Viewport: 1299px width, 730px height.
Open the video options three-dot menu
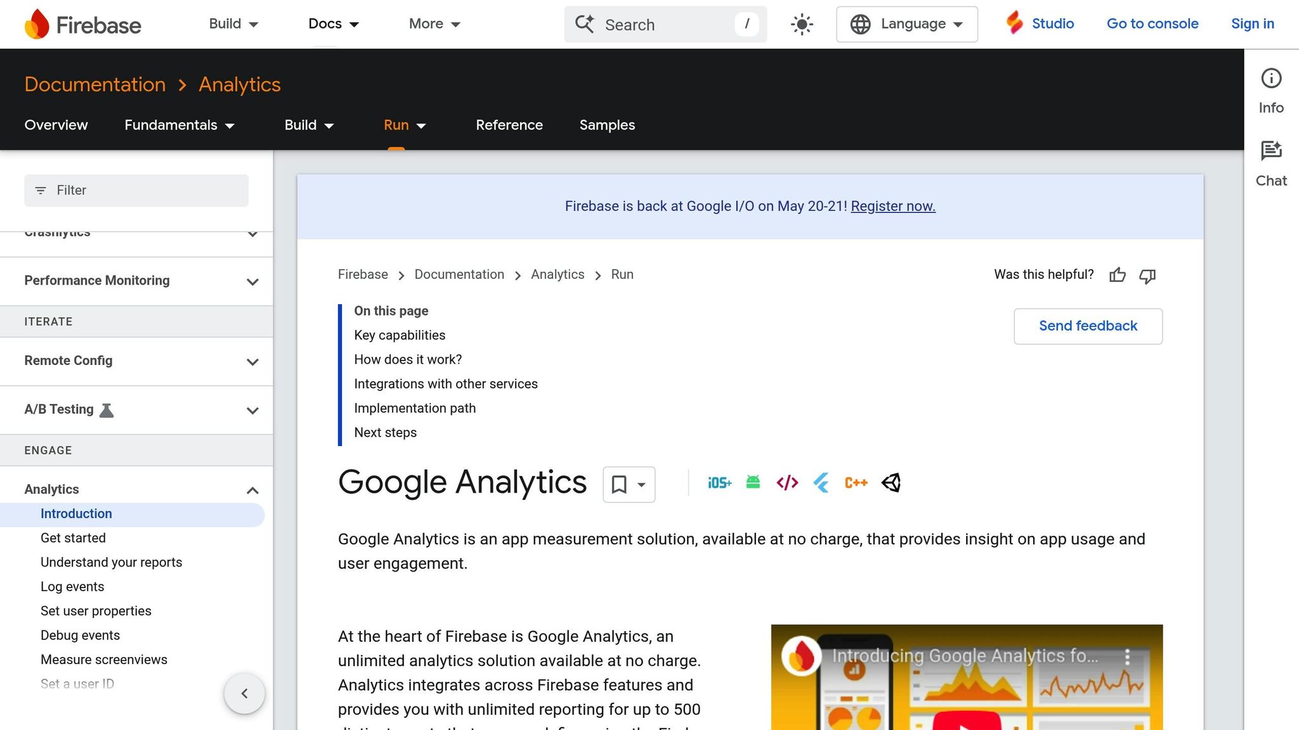point(1127,656)
